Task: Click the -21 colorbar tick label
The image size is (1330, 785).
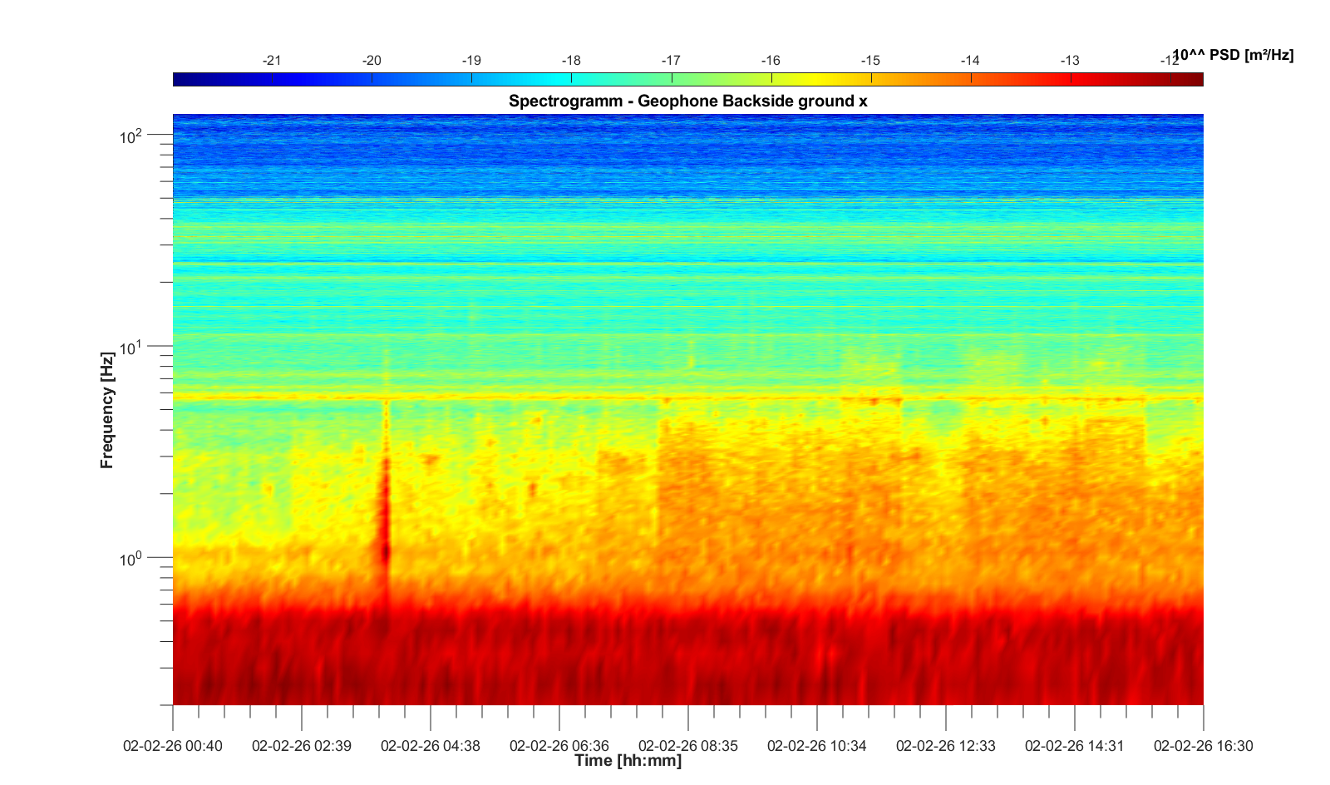Action: coord(272,61)
